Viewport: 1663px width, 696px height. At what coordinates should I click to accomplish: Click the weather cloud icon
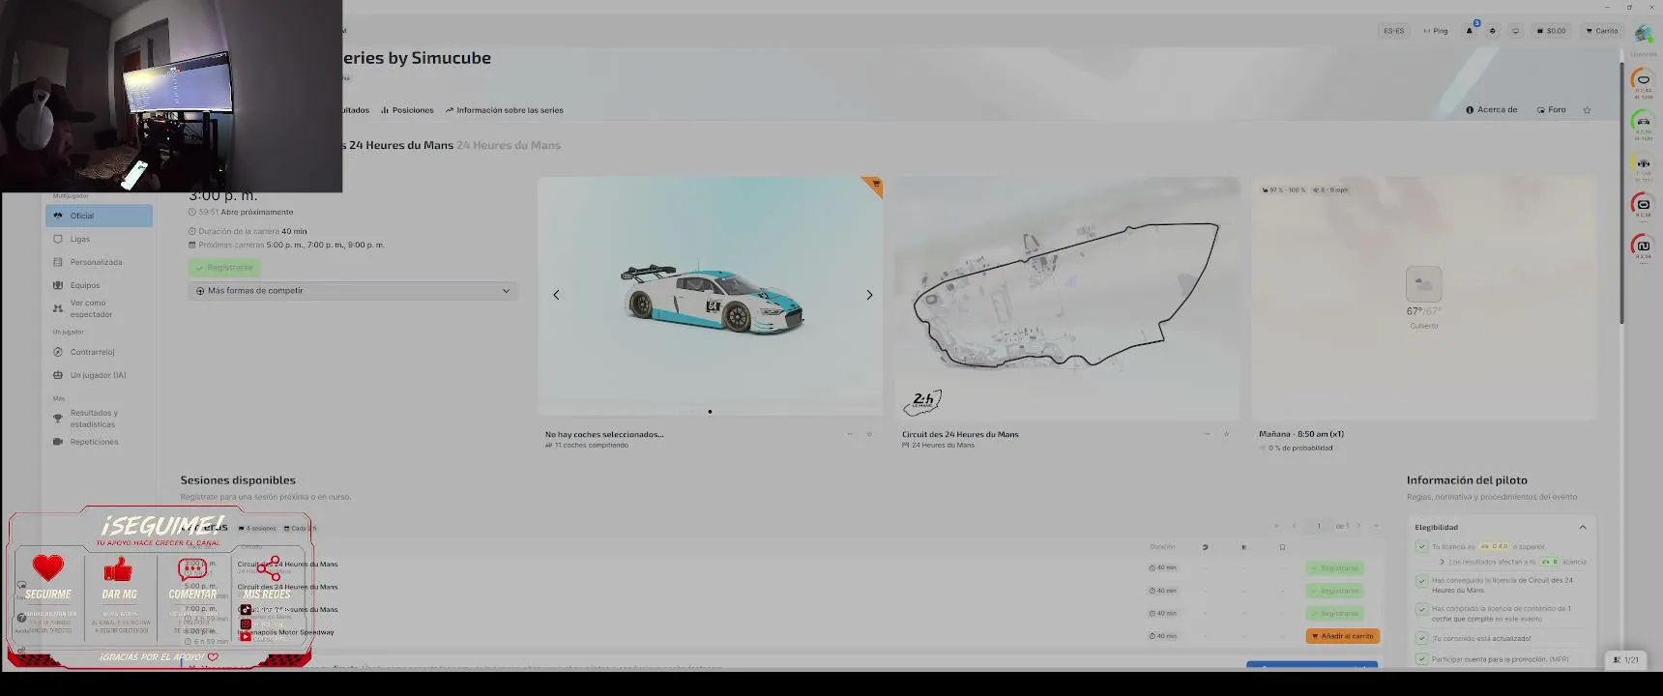(1423, 284)
